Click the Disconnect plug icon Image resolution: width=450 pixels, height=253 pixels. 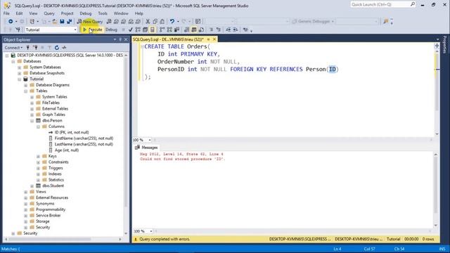coord(35,48)
